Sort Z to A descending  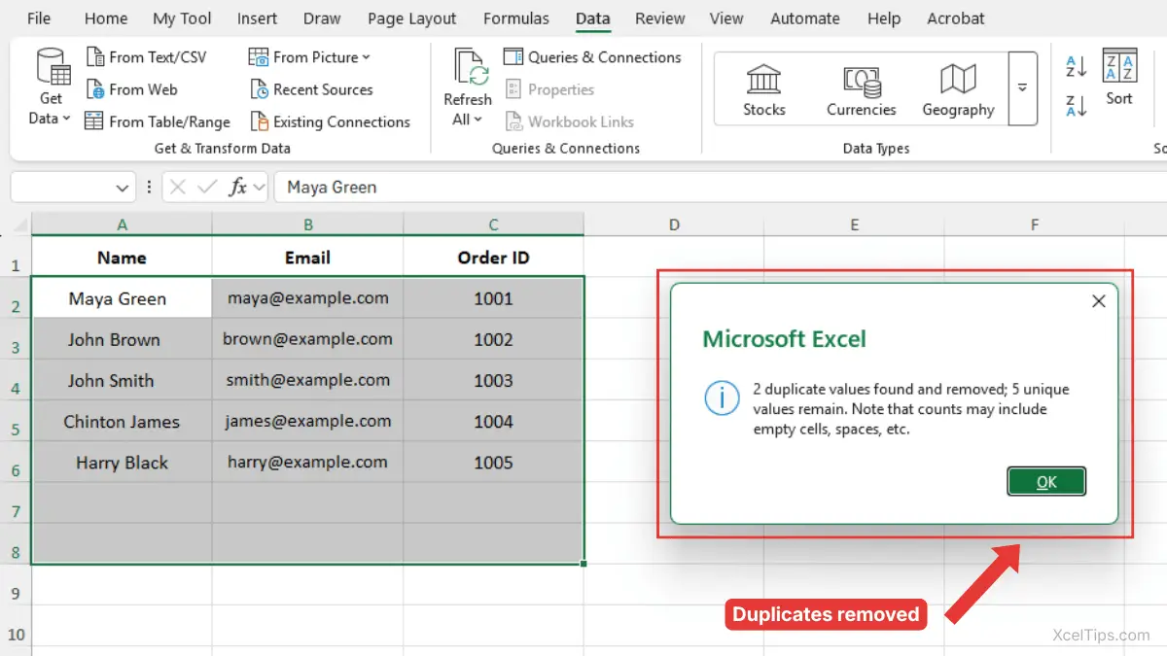(x=1076, y=106)
